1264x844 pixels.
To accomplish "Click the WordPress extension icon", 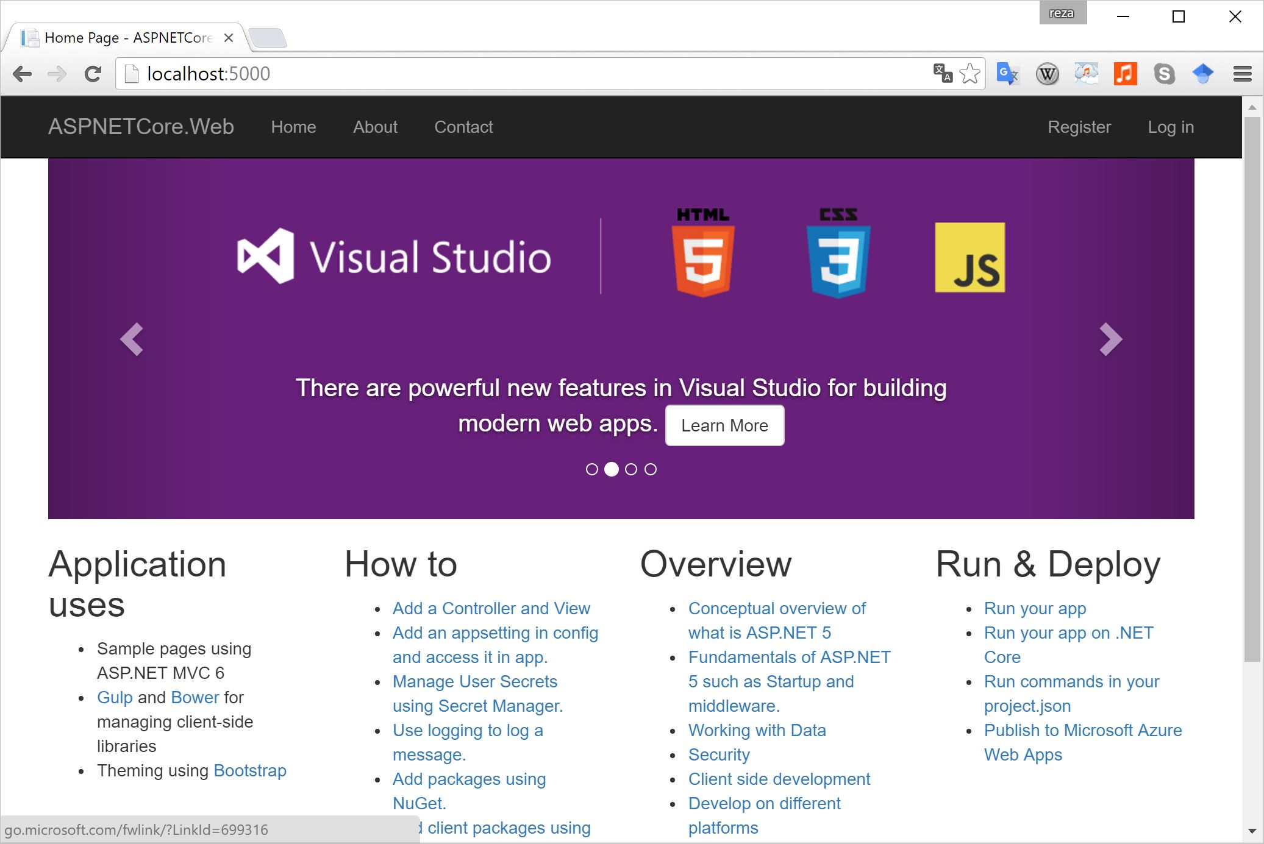I will [1047, 74].
